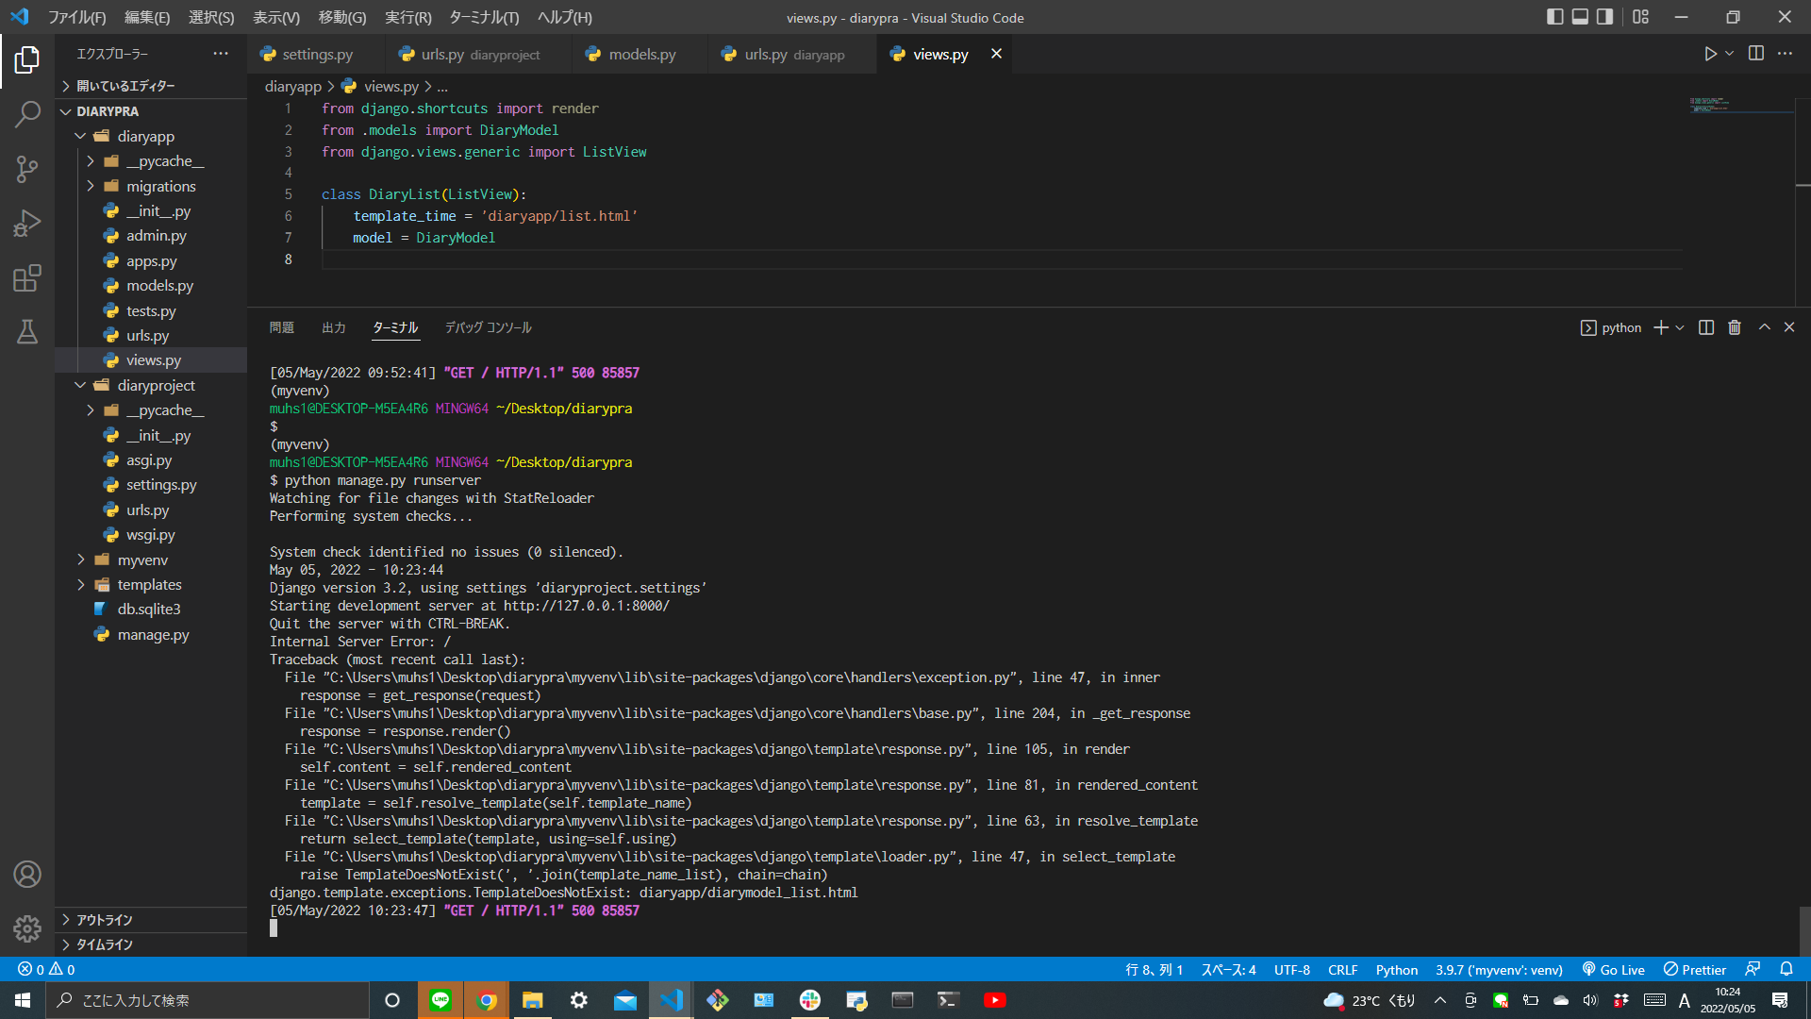
Task: Run the Python file with play button
Action: point(1710,54)
